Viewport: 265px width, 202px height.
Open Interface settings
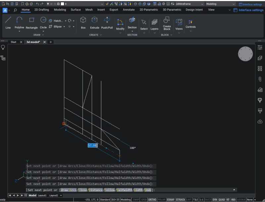[x=251, y=10]
